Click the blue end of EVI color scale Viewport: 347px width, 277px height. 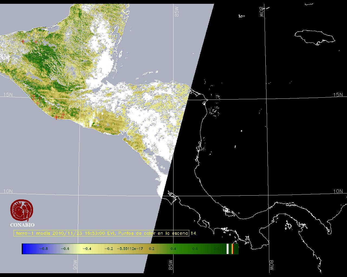26,249
